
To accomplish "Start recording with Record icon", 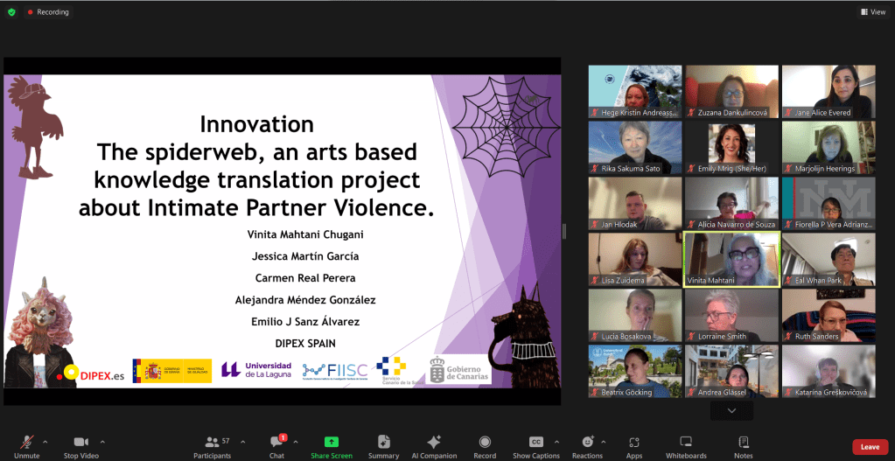I will [x=485, y=443].
